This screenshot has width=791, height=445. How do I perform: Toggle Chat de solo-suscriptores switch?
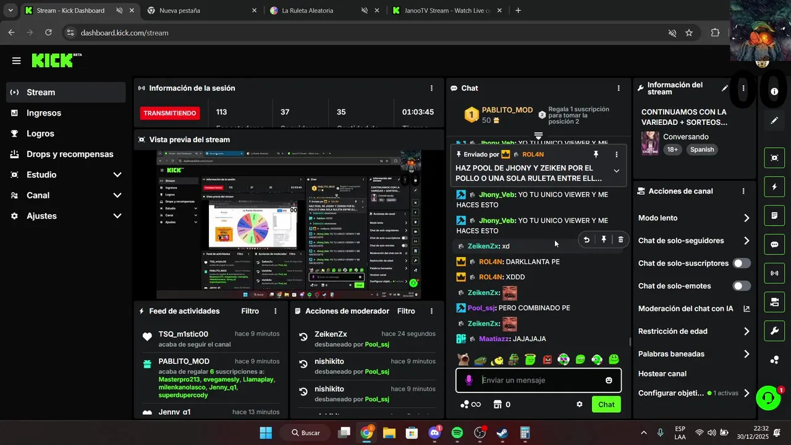pyautogui.click(x=742, y=263)
